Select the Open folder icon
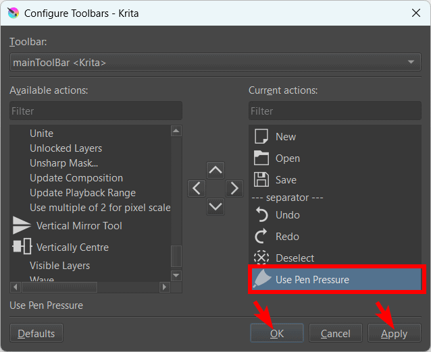Screen dimensions: 431x352 261,158
